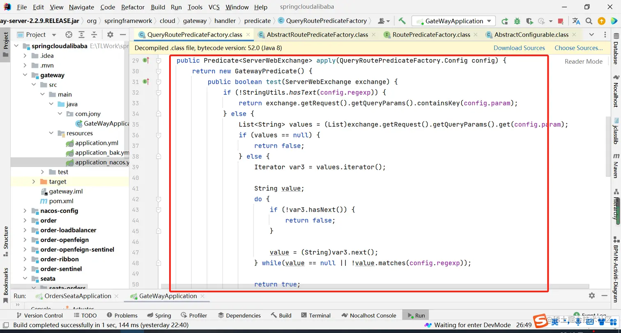Start debugging with the green bug icon

click(517, 21)
